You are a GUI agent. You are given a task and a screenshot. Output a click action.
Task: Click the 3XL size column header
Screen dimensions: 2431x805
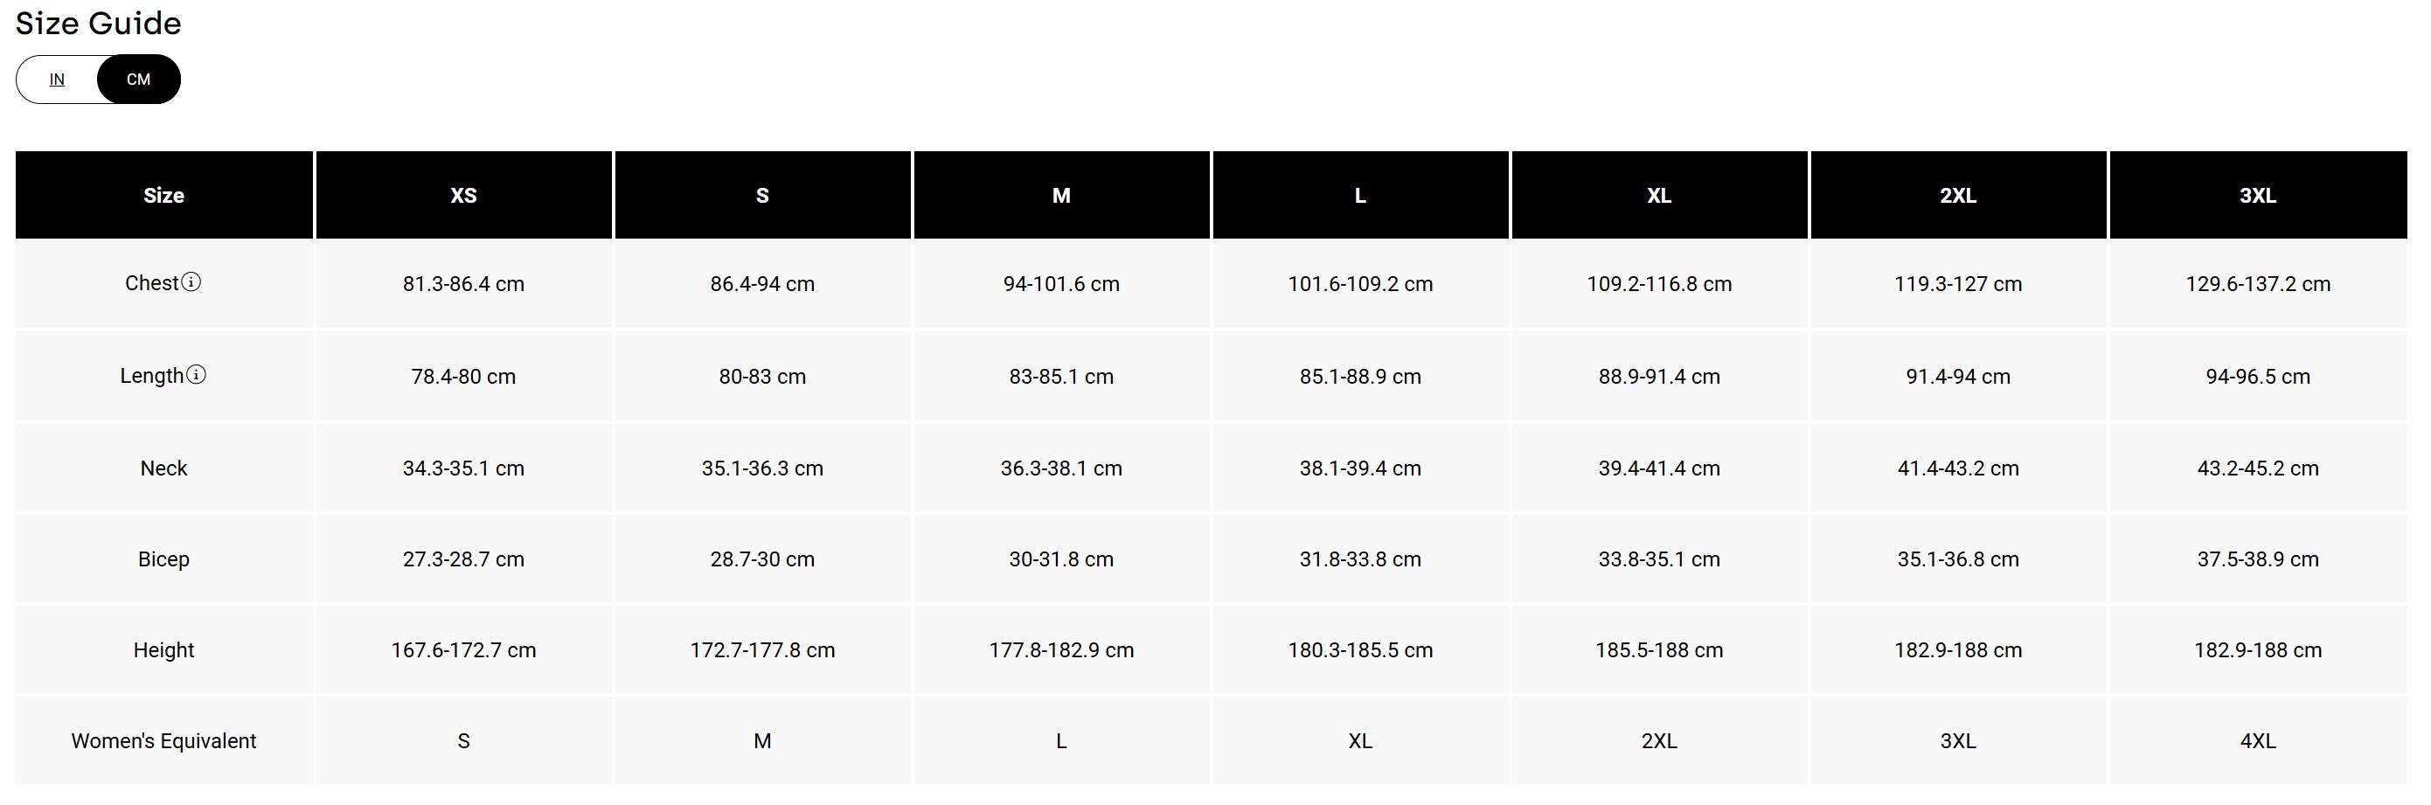2258,196
